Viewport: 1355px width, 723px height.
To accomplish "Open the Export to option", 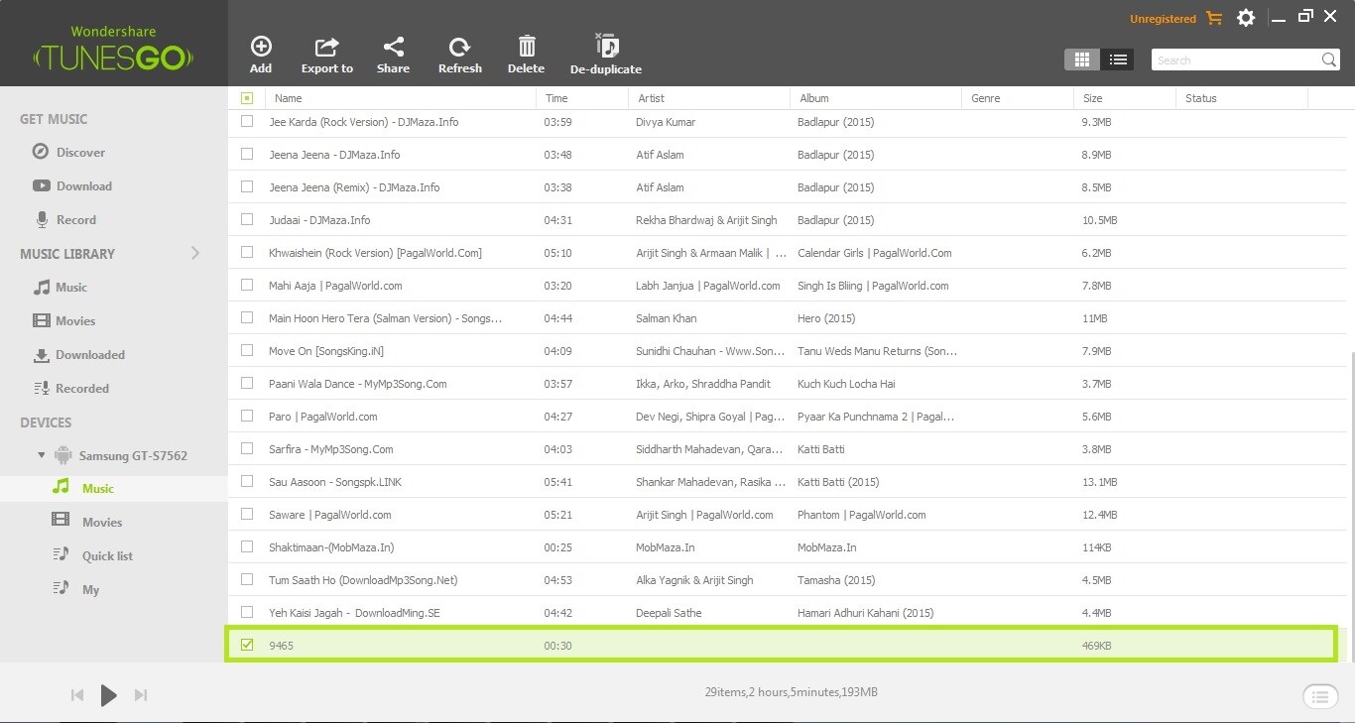I will point(326,56).
